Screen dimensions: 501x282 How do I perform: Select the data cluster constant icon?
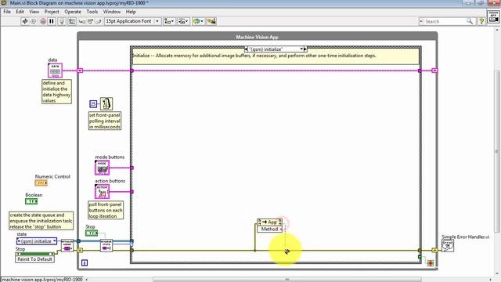[55, 70]
